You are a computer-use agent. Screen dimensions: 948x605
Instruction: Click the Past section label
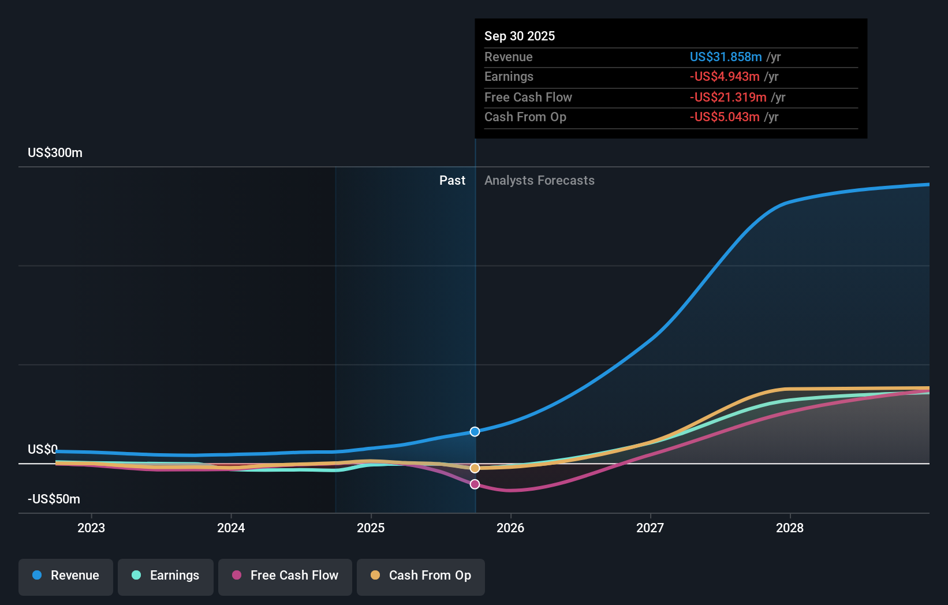(x=452, y=181)
